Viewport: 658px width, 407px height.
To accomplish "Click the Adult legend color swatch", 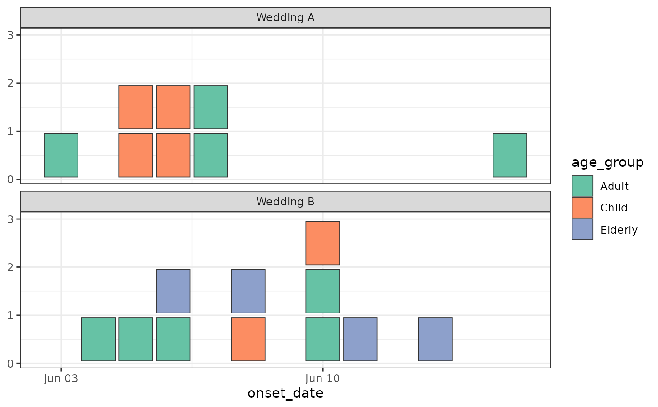I will pos(582,186).
